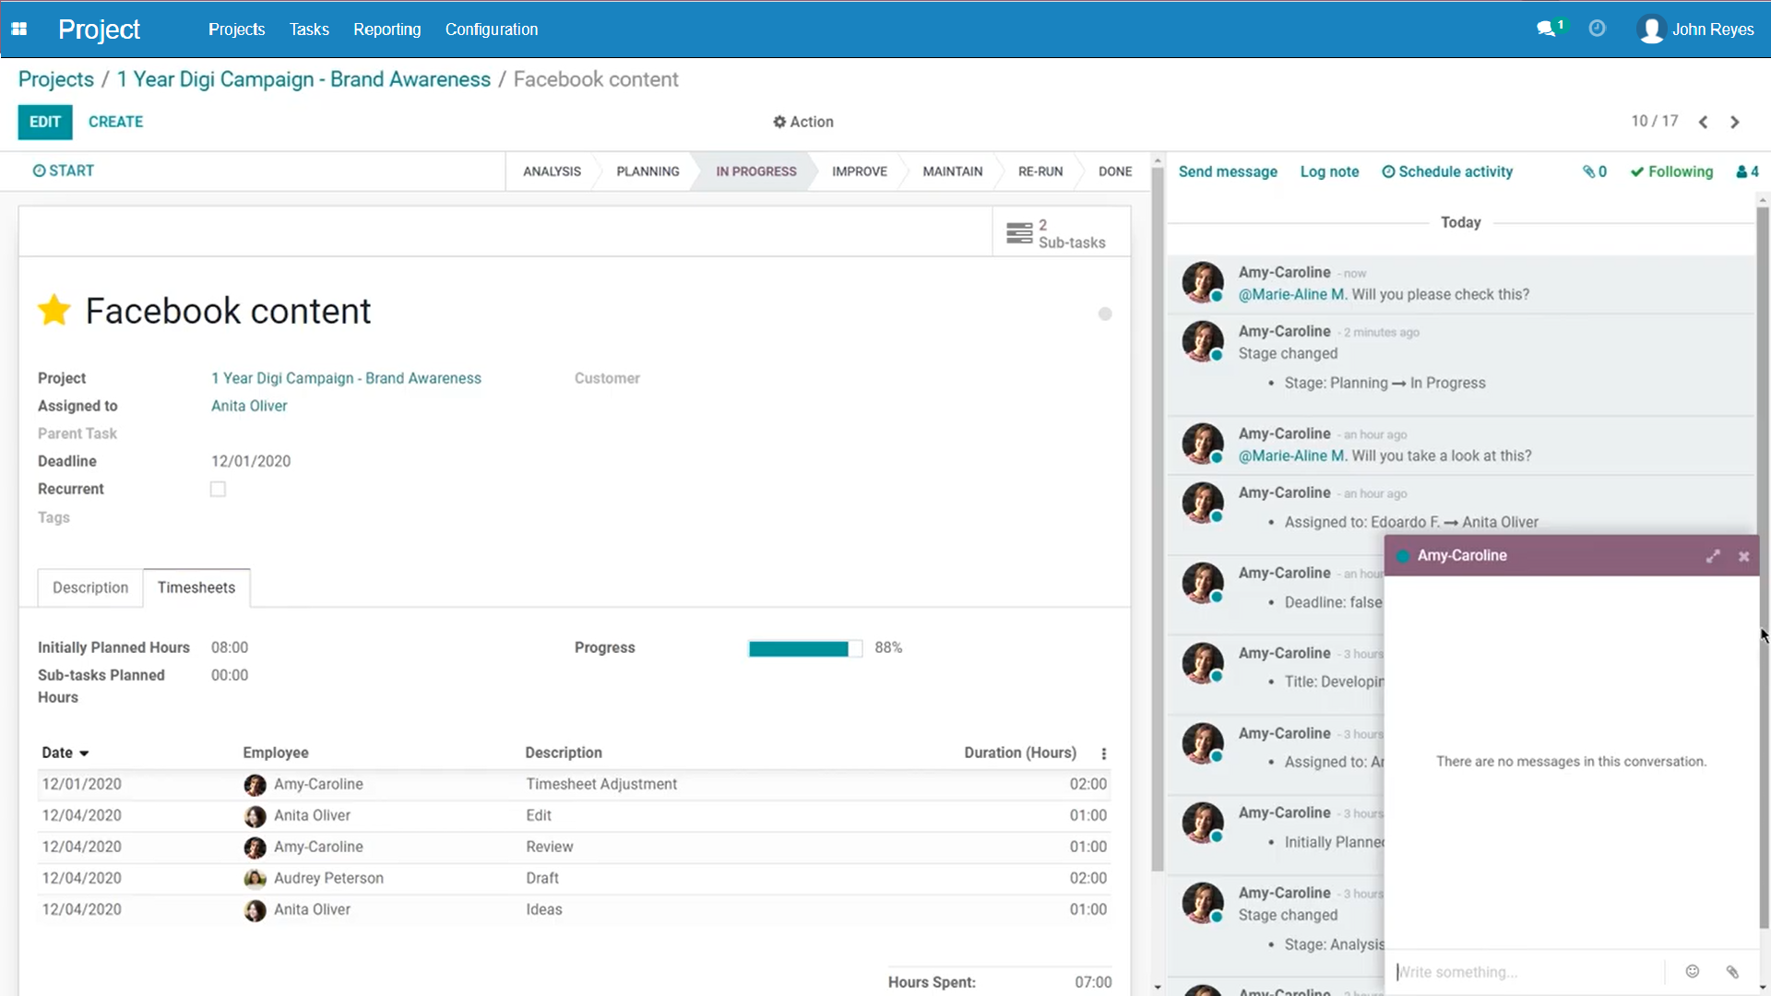The height and width of the screenshot is (996, 1771).
Task: Open the followers count icon
Action: [x=1747, y=172]
